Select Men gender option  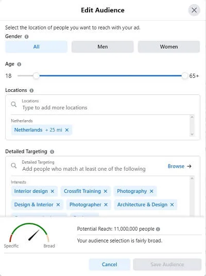click(x=102, y=47)
